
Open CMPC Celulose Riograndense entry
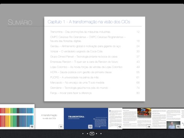[x=95, y=39]
